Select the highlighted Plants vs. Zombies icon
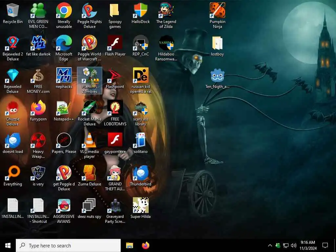Viewport: 336px width, 252px height. point(90,81)
